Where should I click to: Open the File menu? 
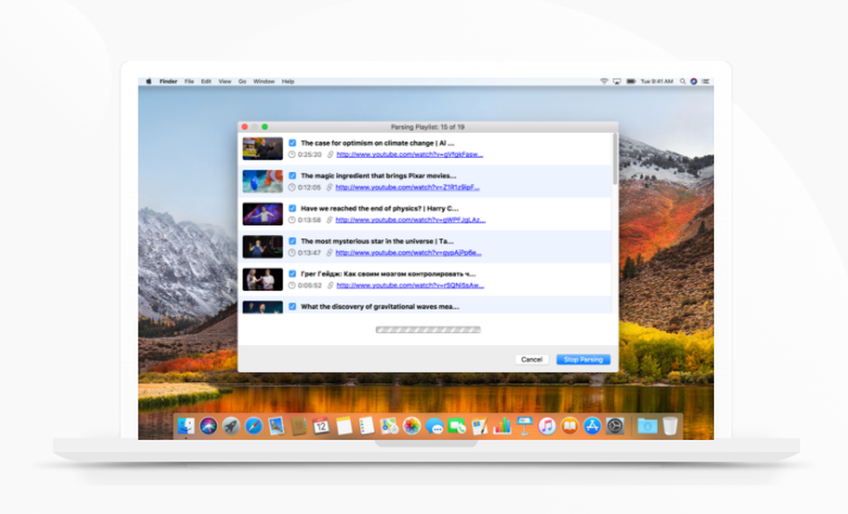189,81
